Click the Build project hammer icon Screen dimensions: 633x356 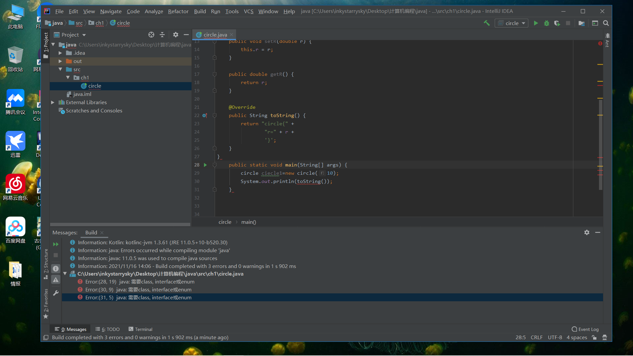pos(487,23)
